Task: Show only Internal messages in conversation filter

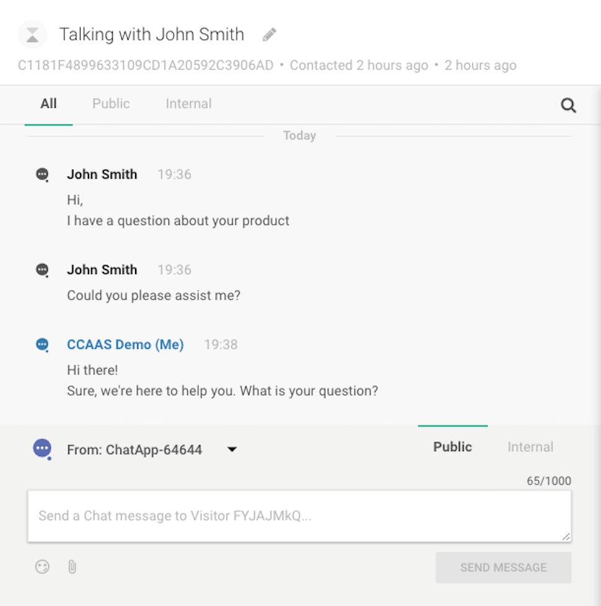Action: (x=188, y=104)
